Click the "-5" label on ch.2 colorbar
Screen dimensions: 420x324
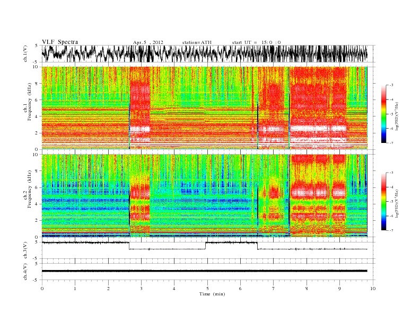[391, 202]
